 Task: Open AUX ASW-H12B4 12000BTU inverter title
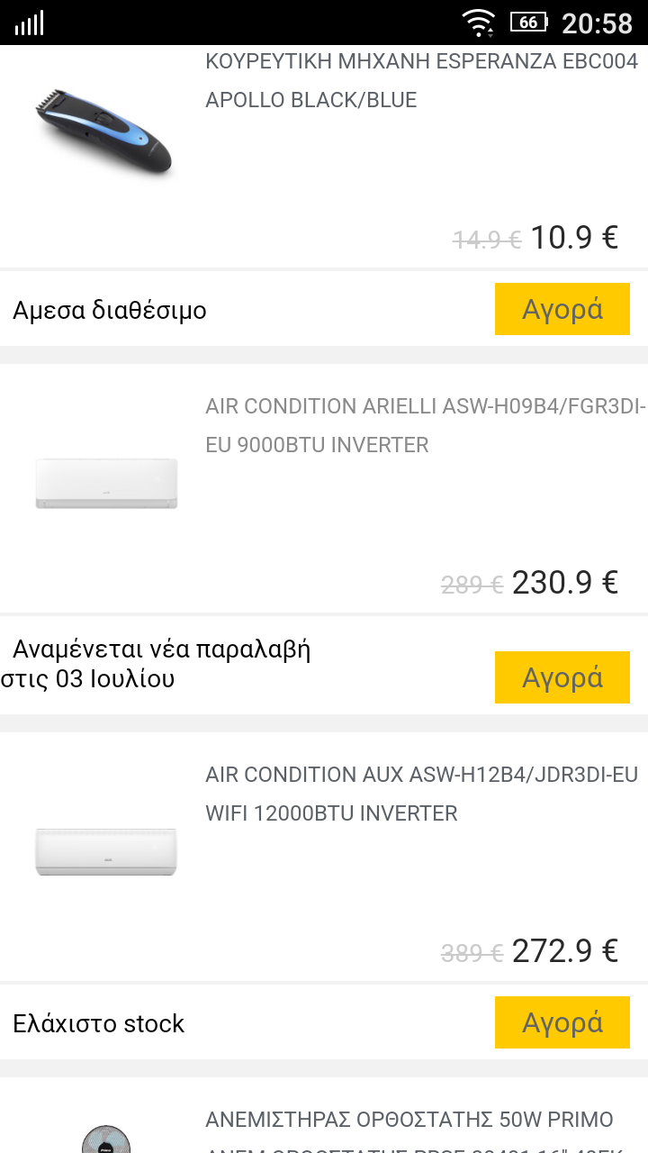421,794
